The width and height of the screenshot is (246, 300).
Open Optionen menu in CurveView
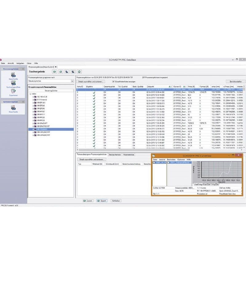click(181, 160)
